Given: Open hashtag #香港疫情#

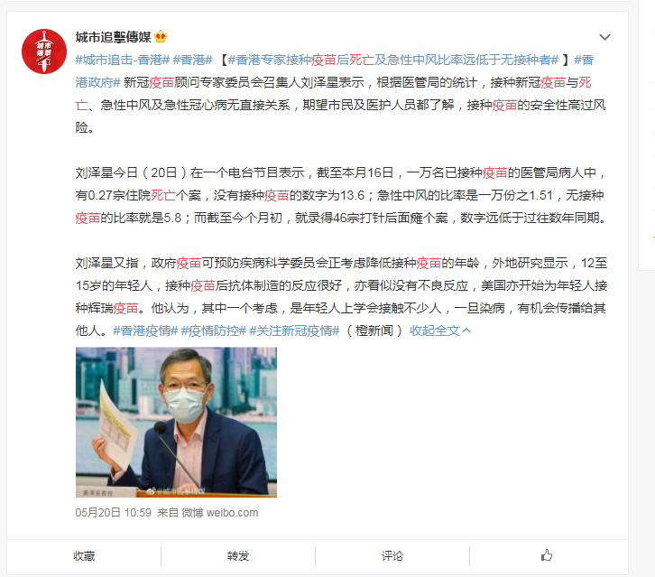Looking at the screenshot, I should (x=145, y=330).
